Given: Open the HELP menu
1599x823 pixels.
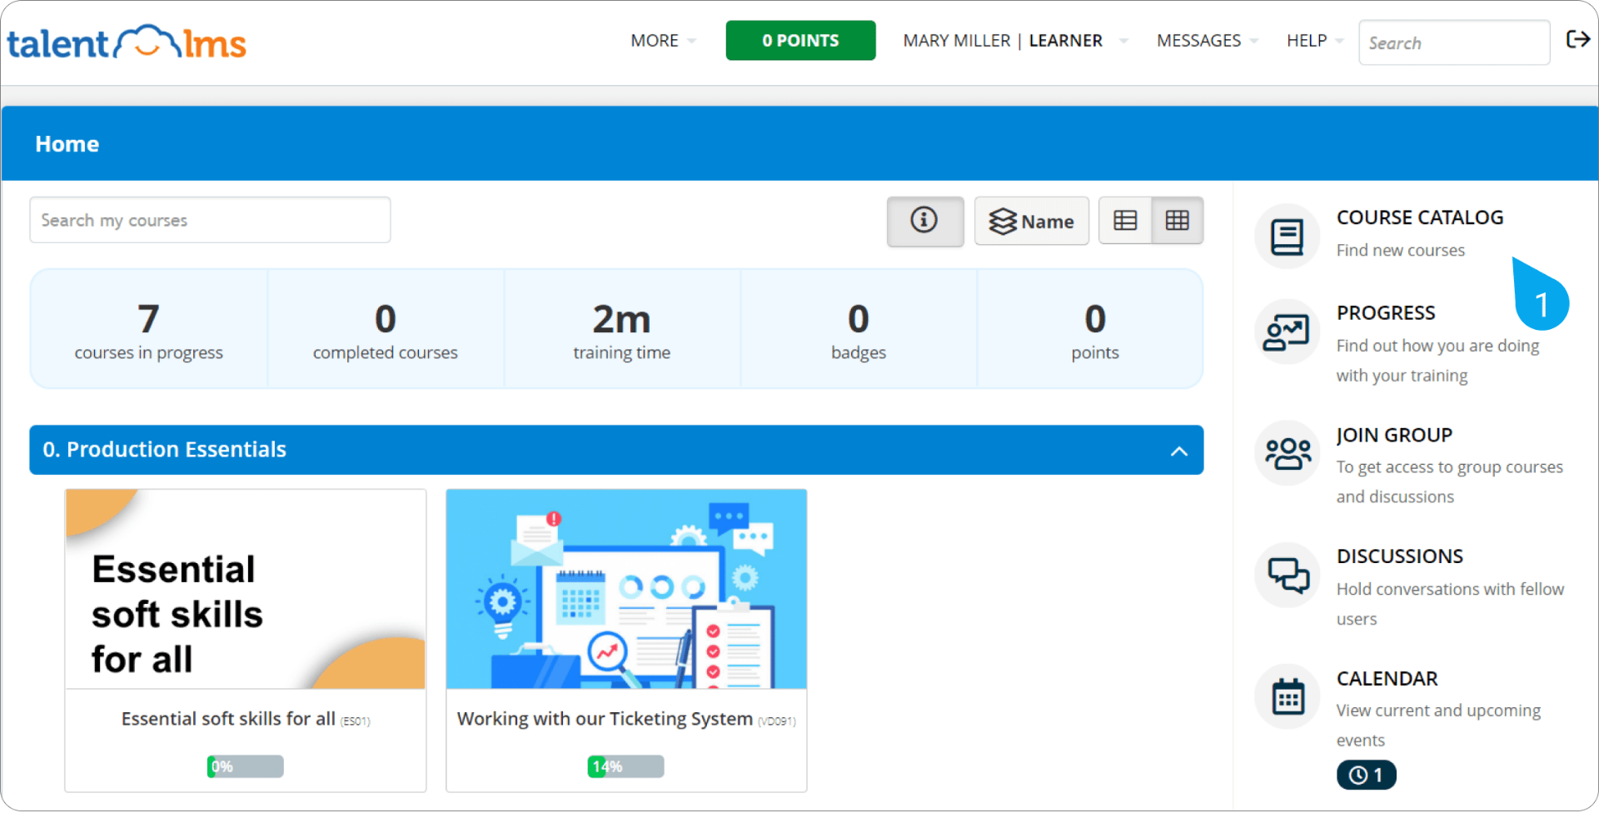Looking at the screenshot, I should click(x=1313, y=40).
